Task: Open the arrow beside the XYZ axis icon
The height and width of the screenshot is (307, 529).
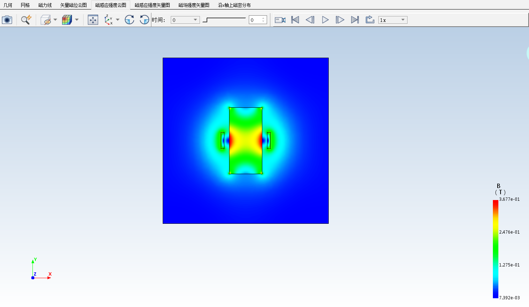Action: tap(117, 20)
